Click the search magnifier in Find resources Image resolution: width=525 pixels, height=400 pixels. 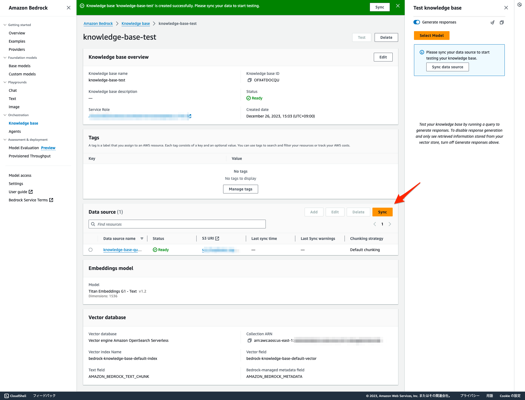pos(93,224)
